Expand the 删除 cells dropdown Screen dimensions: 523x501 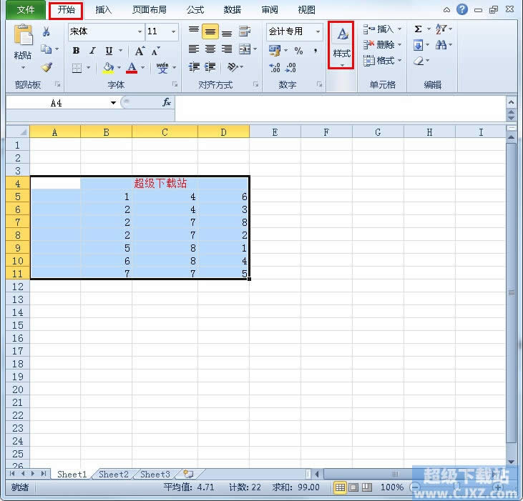click(400, 44)
